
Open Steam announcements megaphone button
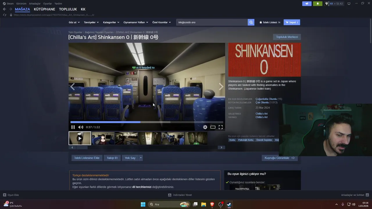click(x=307, y=3)
